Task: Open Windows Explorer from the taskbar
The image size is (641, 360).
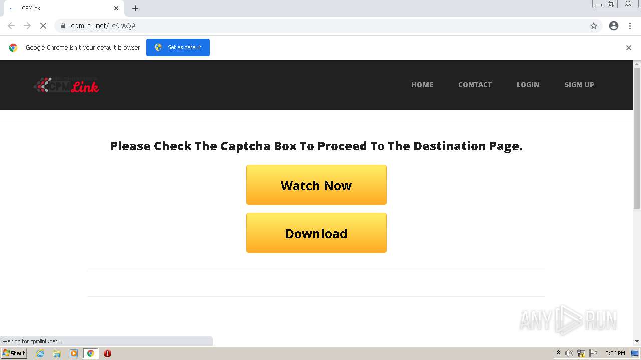Action: point(57,353)
